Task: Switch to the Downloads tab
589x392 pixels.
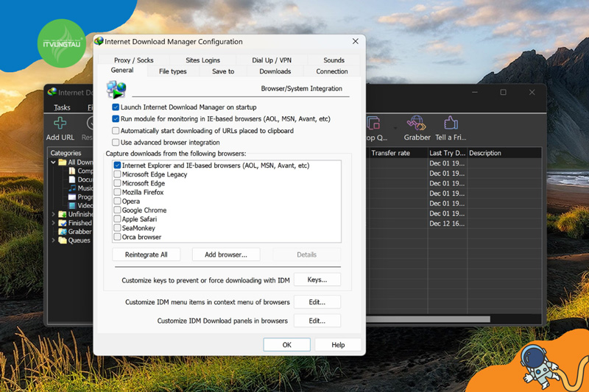Action: 275,71
